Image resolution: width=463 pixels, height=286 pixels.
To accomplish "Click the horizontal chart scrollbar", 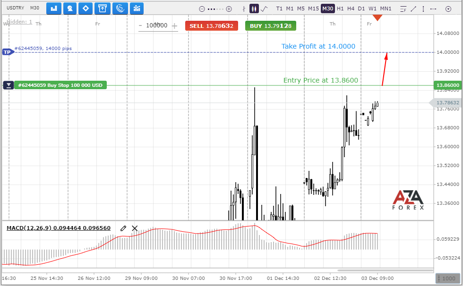I will [x=386, y=270].
